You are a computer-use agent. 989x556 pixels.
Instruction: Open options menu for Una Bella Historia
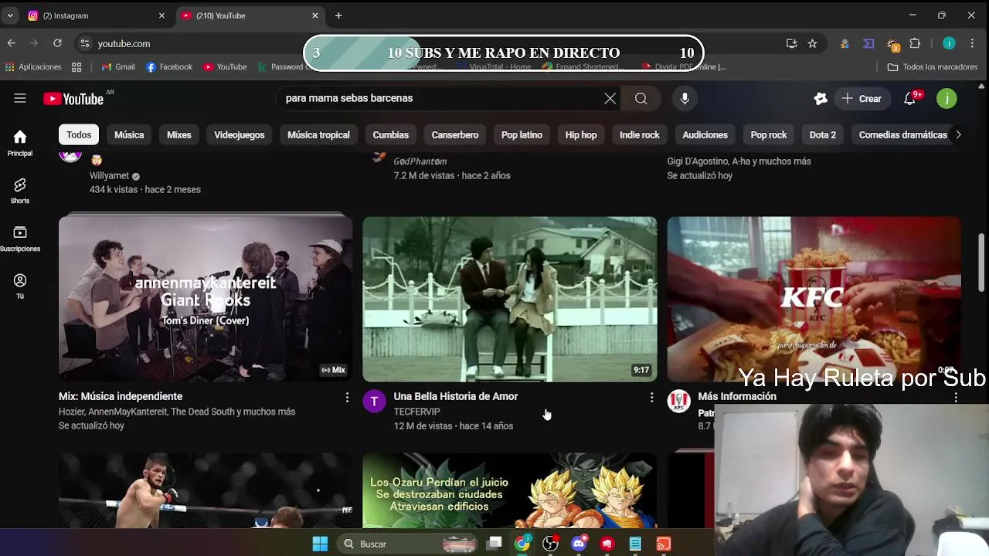point(651,397)
